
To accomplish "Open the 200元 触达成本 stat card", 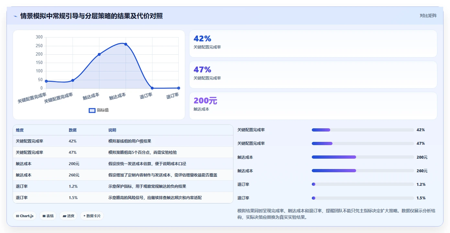I will click(x=313, y=106).
